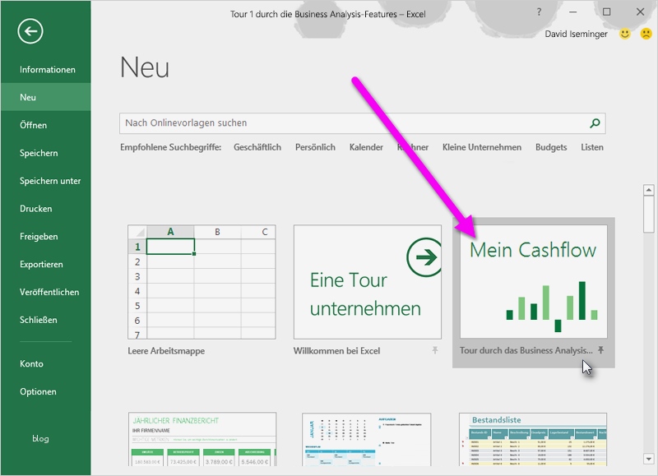Pin the Tour durch das Business Analysis template

[601, 349]
